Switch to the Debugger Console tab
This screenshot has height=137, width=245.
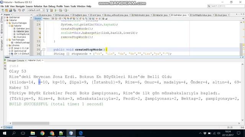16,61
